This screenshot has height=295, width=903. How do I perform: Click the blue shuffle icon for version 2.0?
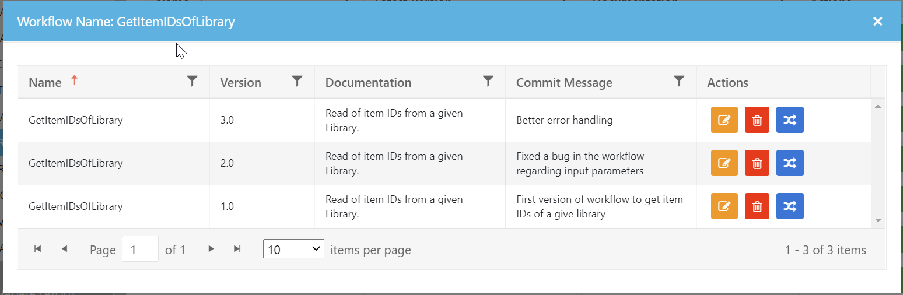point(790,163)
